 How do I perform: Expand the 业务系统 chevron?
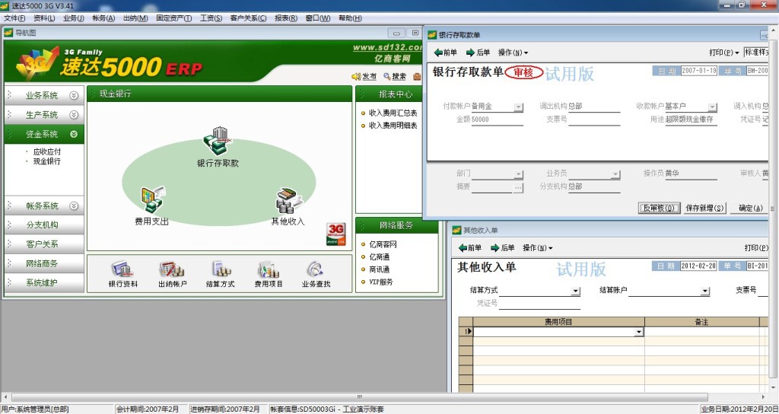click(x=74, y=95)
